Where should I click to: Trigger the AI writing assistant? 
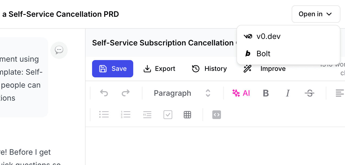[241, 93]
